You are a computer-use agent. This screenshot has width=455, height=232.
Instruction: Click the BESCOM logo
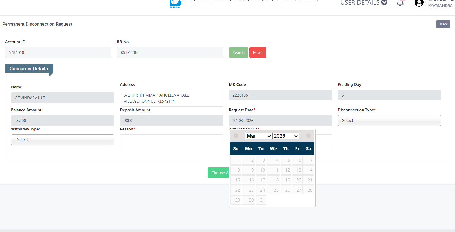175,4
